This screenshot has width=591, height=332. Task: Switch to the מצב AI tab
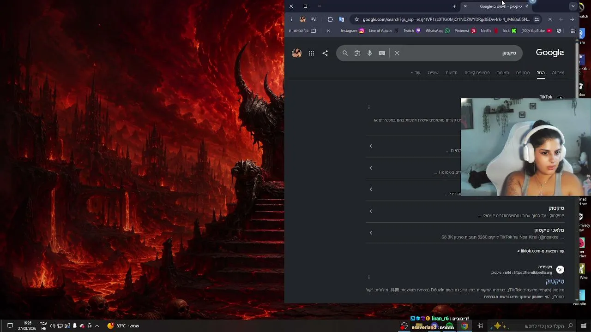point(558,72)
